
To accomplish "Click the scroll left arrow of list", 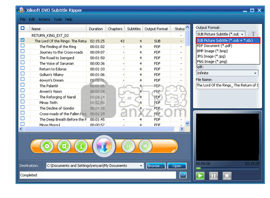I will pos(21,129).
